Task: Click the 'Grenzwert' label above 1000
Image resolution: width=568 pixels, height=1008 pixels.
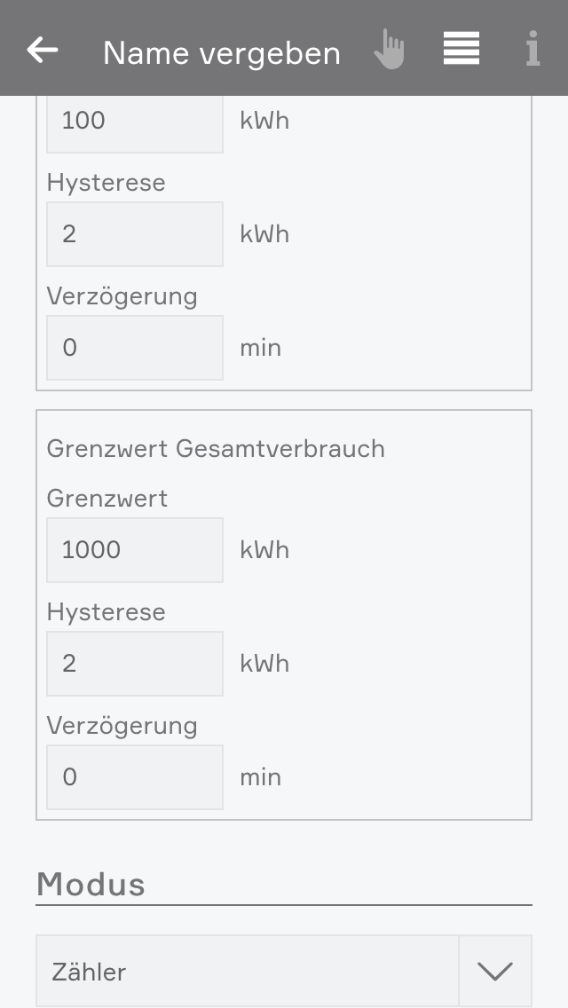Action: pyautogui.click(x=106, y=499)
